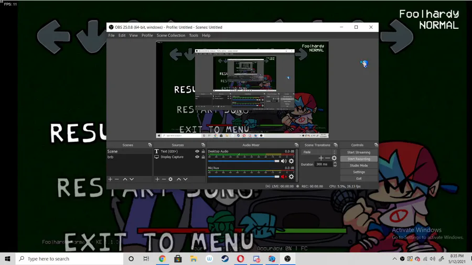Open Mic/Aux settings gear
Image resolution: width=472 pixels, height=265 pixels.
tap(291, 176)
